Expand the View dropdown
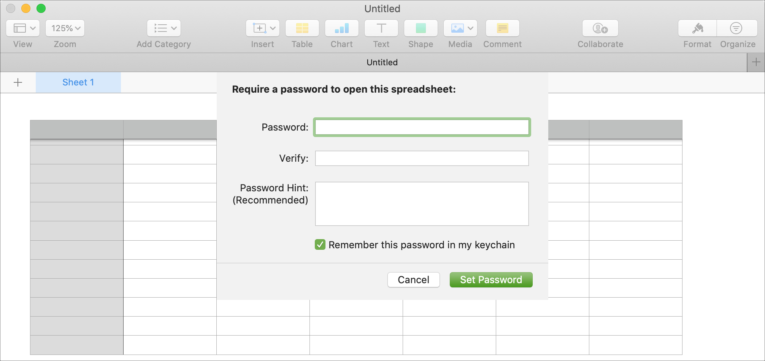The width and height of the screenshot is (765, 361). [x=23, y=28]
